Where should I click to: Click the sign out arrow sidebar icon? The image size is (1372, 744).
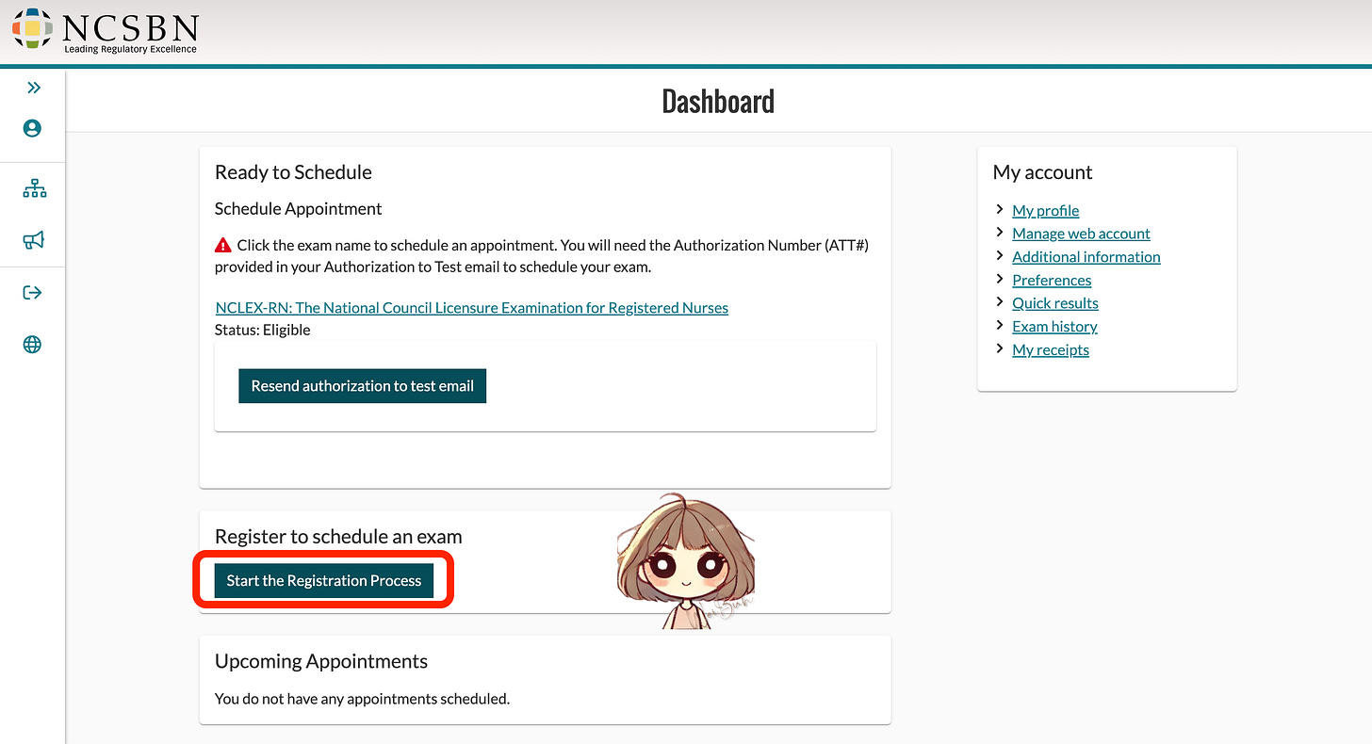pos(32,292)
